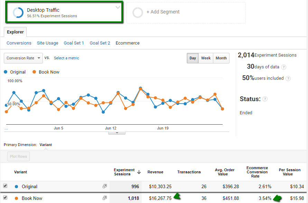
Task: Sort by Per Session Value header
Action: pyautogui.click(x=290, y=172)
